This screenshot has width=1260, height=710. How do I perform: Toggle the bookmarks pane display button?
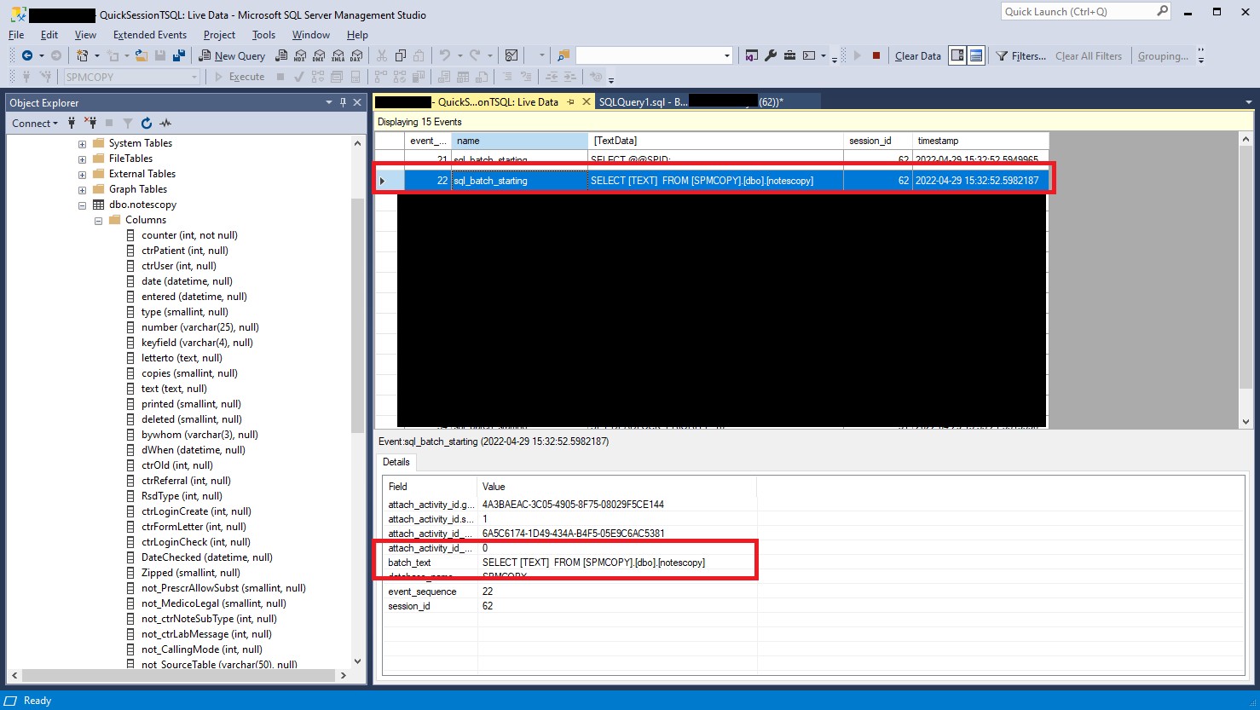coord(957,56)
